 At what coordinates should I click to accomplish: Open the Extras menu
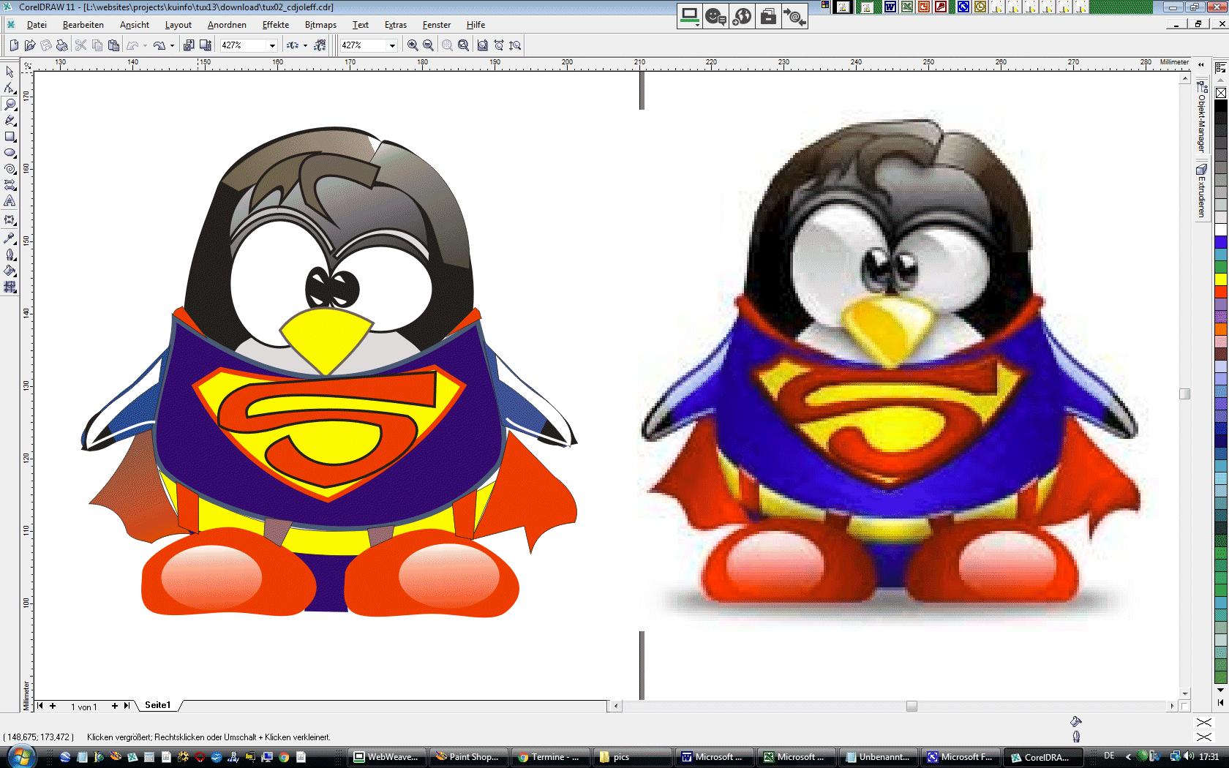(396, 25)
